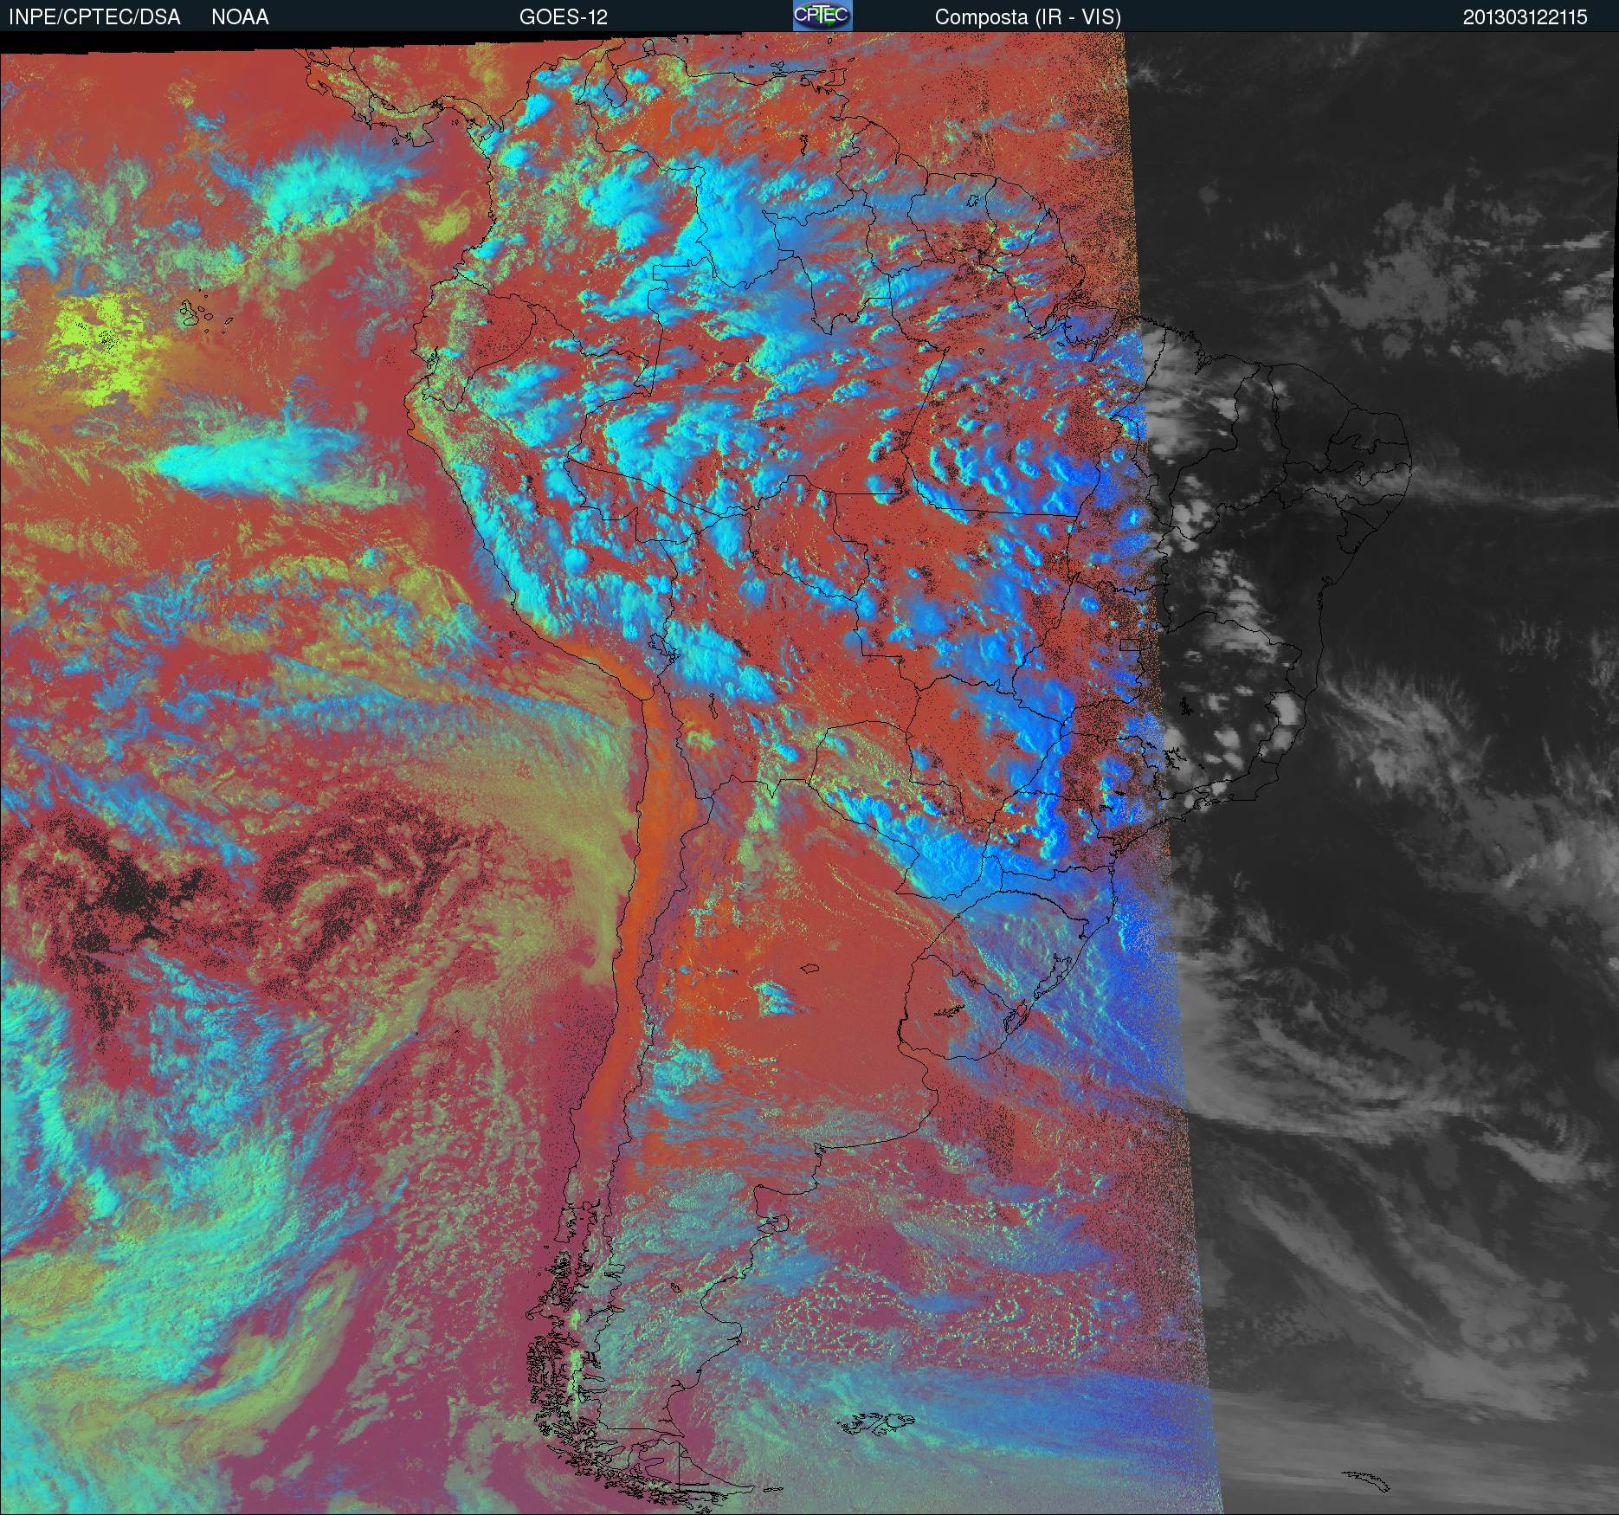Click the GOES-12 satellite label

pyautogui.click(x=564, y=17)
